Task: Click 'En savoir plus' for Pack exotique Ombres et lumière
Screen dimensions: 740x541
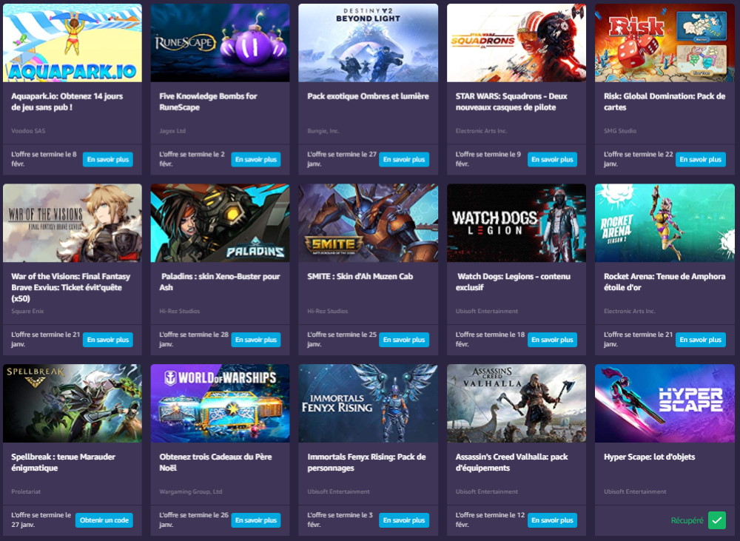Action: 404,159
